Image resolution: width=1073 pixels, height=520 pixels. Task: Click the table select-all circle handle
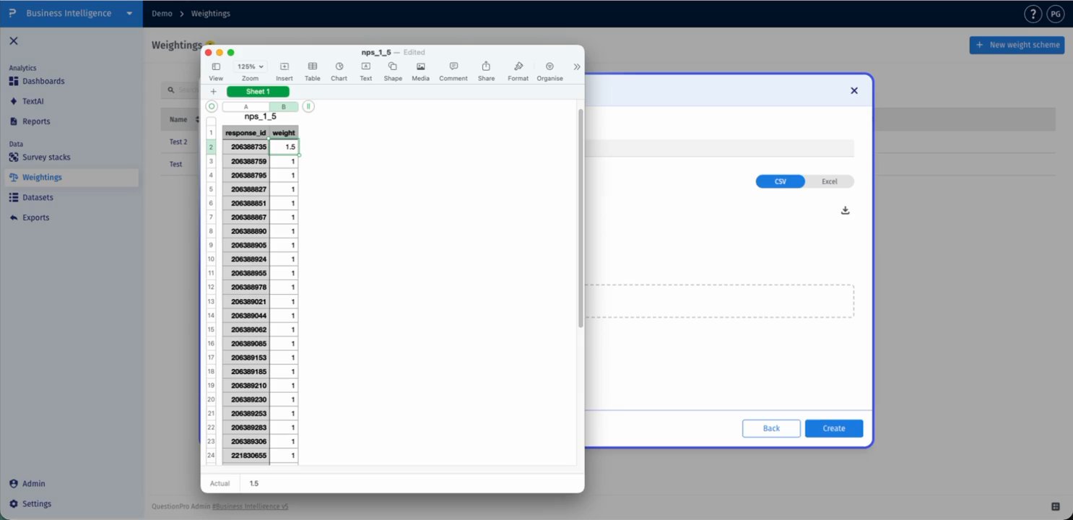click(x=212, y=106)
